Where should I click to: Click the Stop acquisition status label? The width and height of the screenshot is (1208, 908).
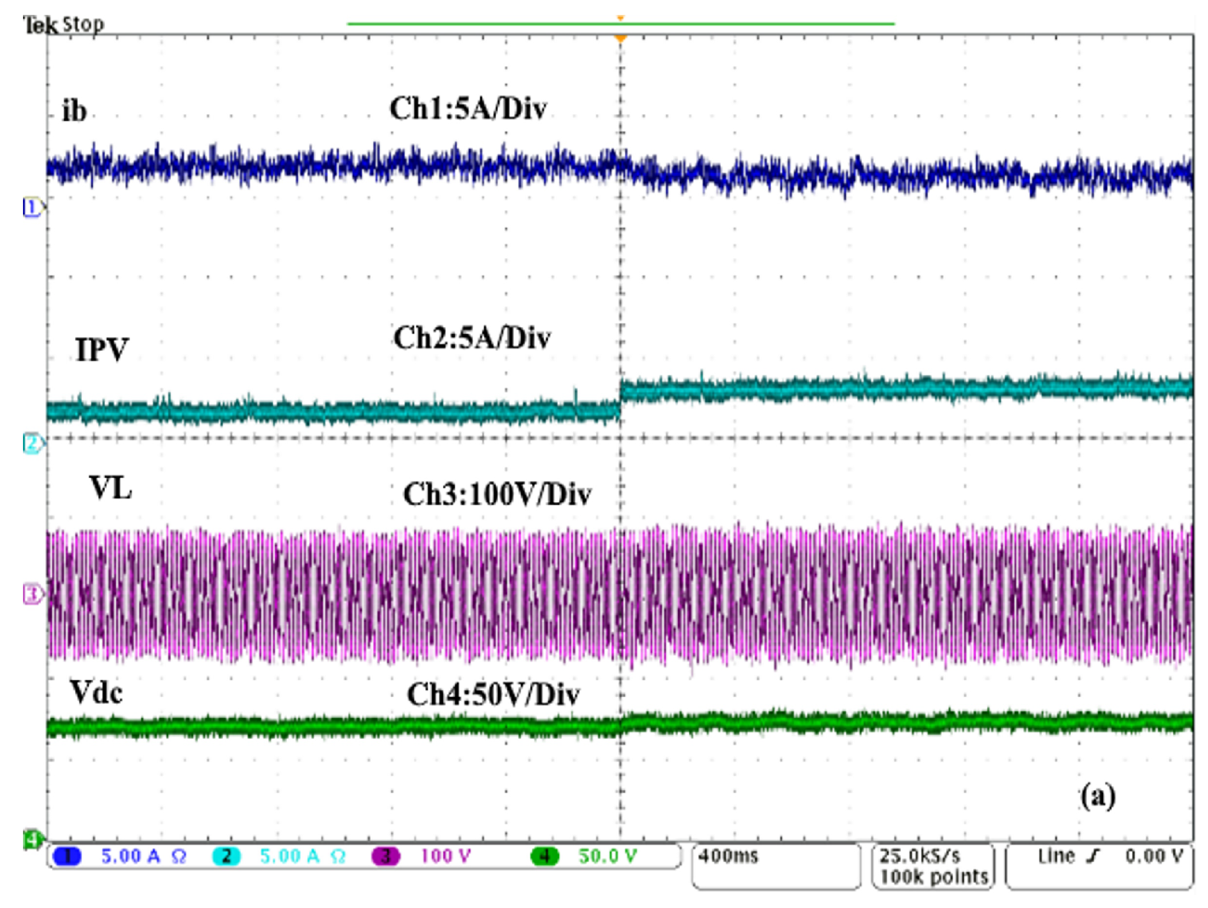click(x=83, y=25)
